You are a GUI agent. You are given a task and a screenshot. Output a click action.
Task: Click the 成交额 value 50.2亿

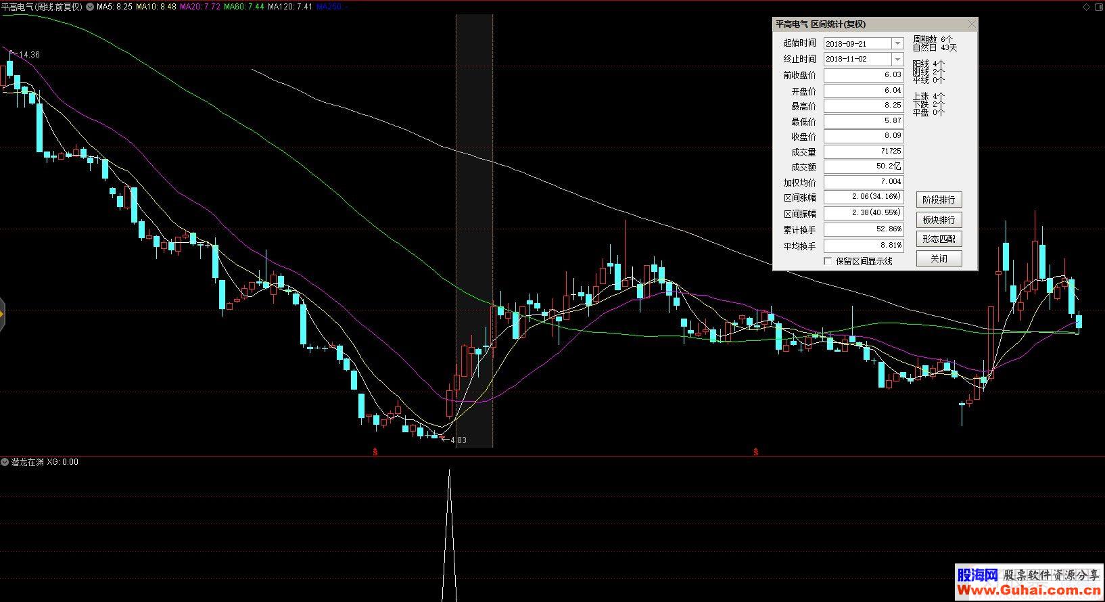(864, 166)
